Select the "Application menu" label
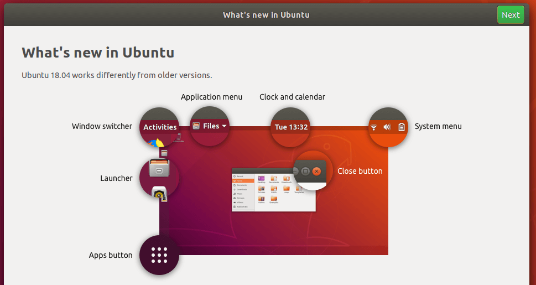This screenshot has width=536, height=285. tap(211, 97)
